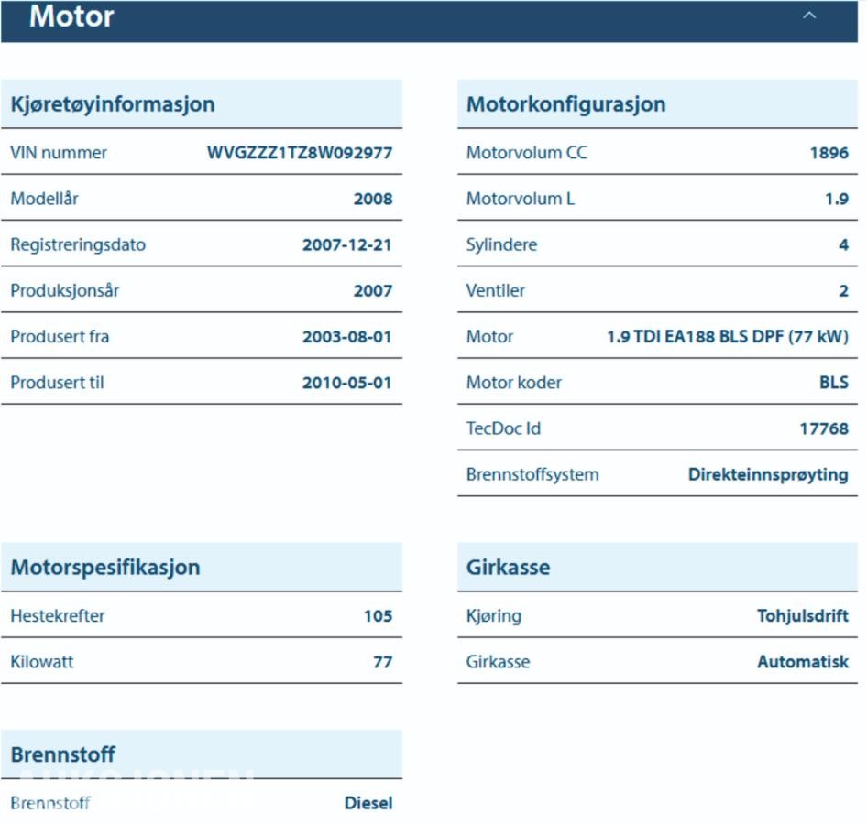Select the Motorkonfigurasjon section heading
The height and width of the screenshot is (824, 867).
point(565,103)
